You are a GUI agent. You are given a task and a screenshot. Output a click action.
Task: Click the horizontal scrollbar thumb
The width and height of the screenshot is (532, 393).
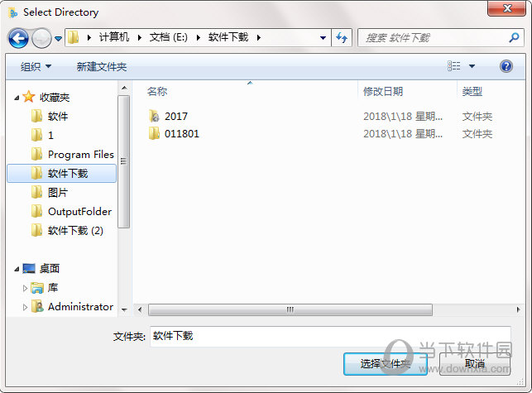click(x=290, y=309)
